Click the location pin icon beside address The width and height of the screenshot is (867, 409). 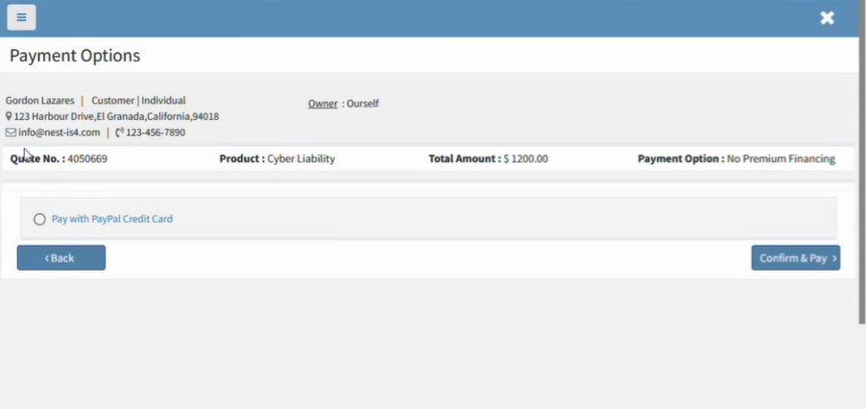click(9, 117)
